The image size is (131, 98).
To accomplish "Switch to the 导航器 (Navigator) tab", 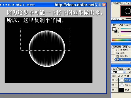I will pos(116,3).
